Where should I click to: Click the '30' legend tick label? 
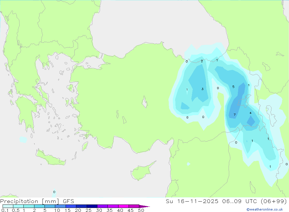[99, 210]
